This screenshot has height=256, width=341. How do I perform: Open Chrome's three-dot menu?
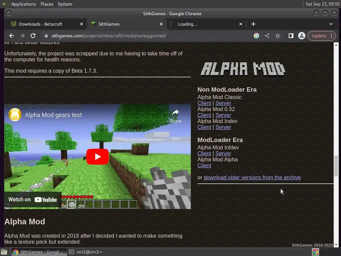point(331,36)
